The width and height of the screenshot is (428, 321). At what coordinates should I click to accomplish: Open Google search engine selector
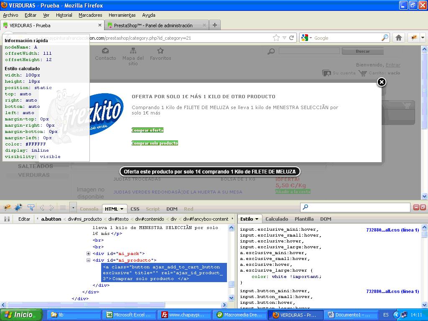pos(306,38)
